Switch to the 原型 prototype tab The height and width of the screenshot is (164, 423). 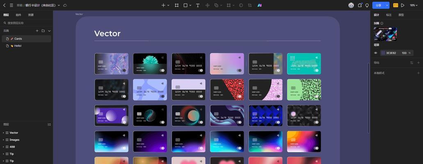click(401, 15)
